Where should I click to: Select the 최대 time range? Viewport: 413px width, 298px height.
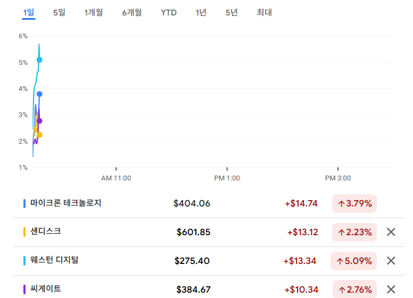264,12
